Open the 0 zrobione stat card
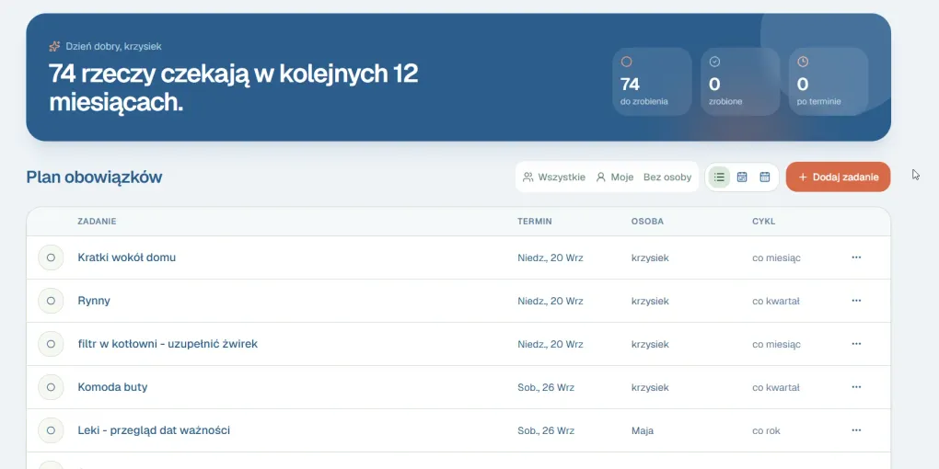This screenshot has width=939, height=469. (x=740, y=81)
